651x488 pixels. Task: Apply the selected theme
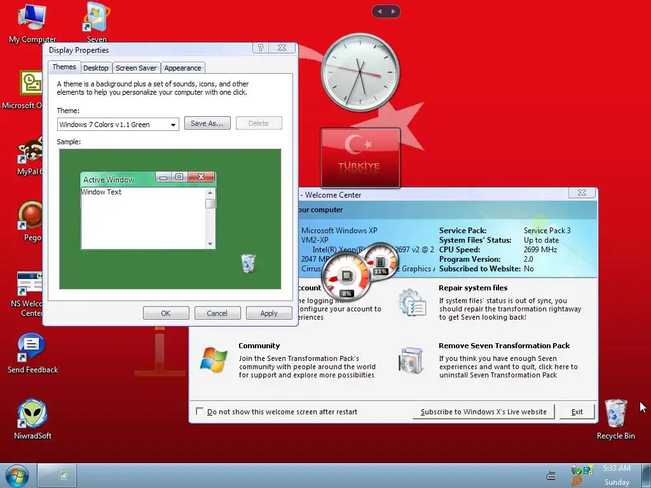[269, 313]
